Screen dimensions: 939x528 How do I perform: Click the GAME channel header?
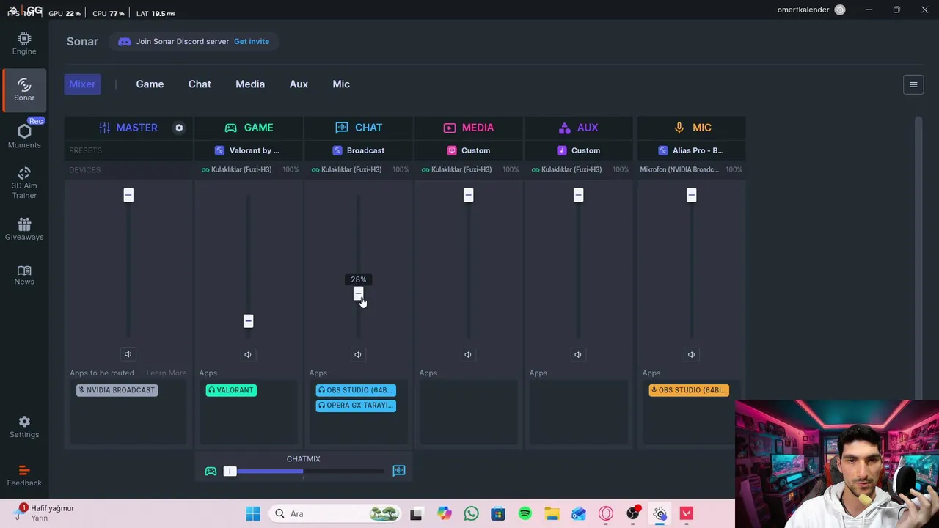coord(249,128)
